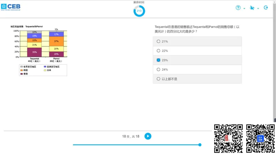
Task: Click the chart title 地区药品销售
Action: point(27,27)
